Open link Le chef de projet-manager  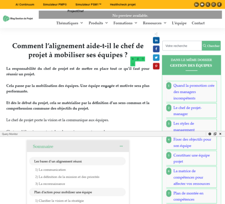pyautogui.click(x=187, y=111)
